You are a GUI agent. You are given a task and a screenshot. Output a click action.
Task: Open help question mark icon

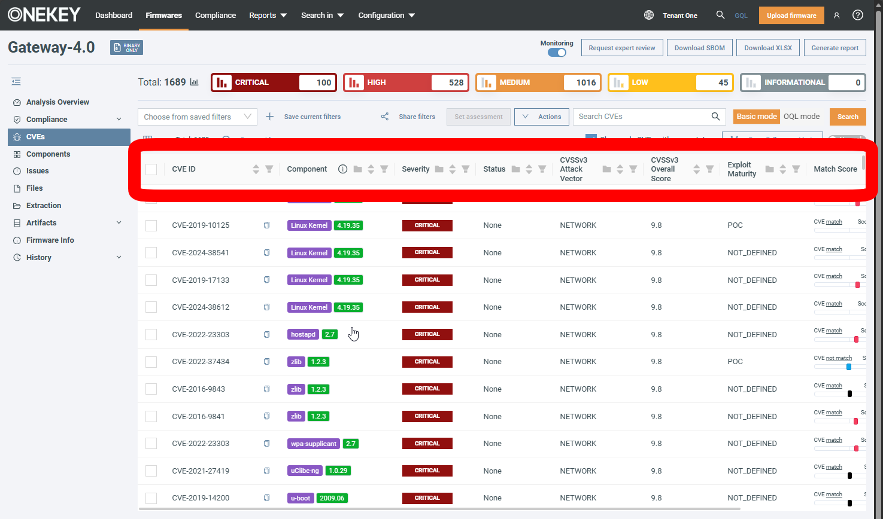(x=858, y=15)
